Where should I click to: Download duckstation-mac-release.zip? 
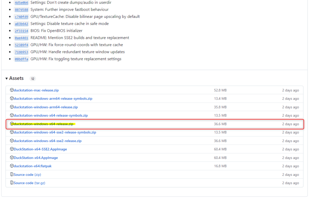36,90
